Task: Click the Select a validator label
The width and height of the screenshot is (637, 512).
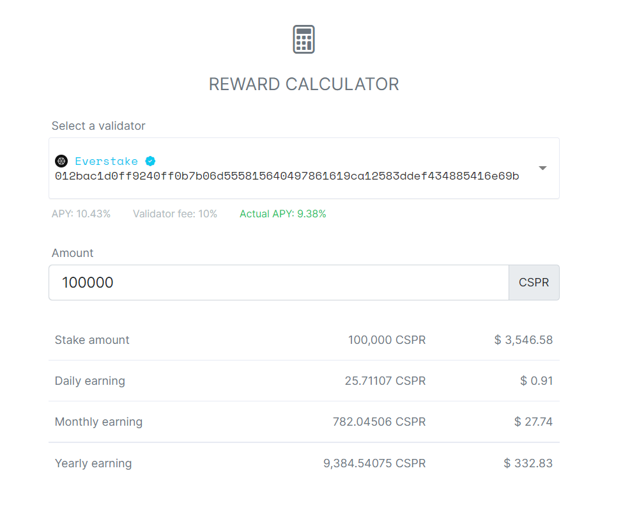Action: coord(98,126)
